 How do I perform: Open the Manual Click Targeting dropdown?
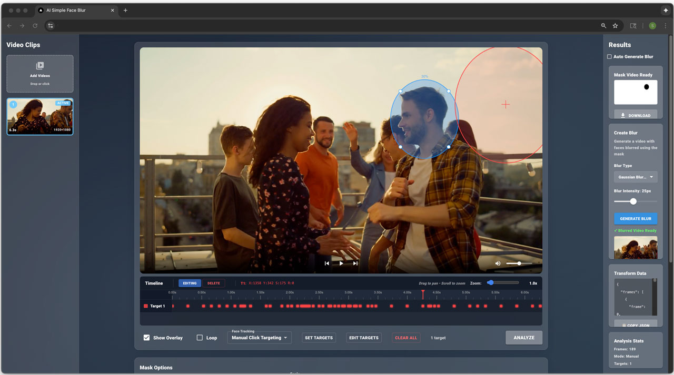[260, 338]
